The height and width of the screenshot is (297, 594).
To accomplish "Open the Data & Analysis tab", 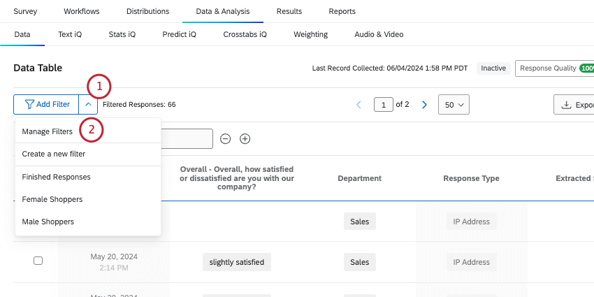I will [224, 12].
